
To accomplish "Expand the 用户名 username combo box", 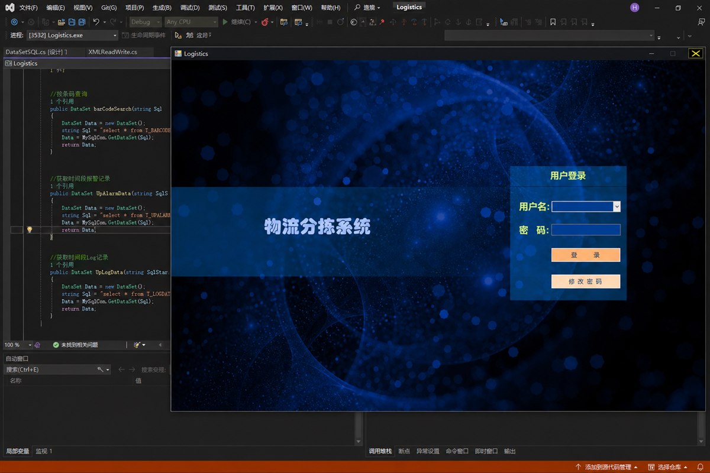I will (x=617, y=206).
